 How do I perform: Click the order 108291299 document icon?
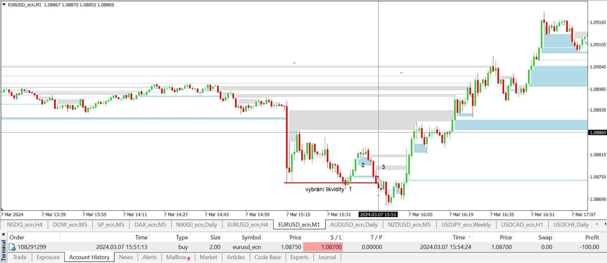pyautogui.click(x=12, y=247)
